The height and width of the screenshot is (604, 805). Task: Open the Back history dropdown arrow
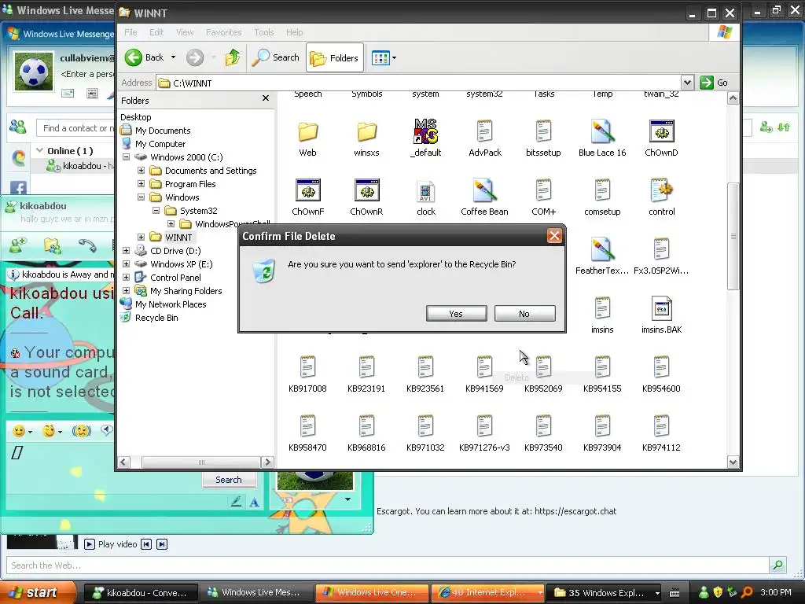[174, 57]
